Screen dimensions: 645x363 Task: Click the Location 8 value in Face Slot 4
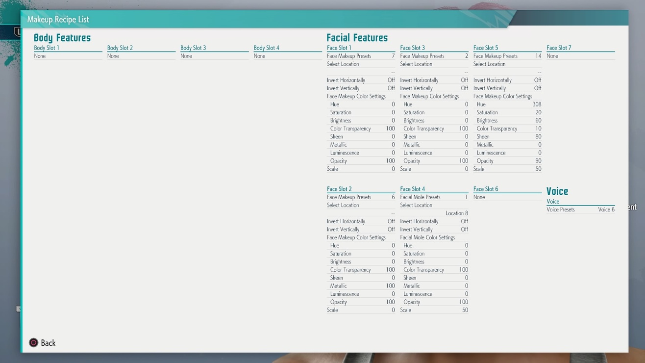[x=456, y=213]
